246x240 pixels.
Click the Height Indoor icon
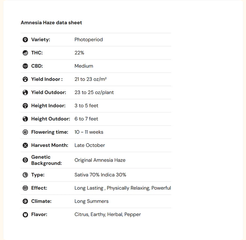(25, 106)
